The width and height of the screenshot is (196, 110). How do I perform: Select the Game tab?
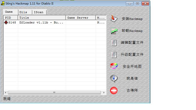(x=9, y=12)
